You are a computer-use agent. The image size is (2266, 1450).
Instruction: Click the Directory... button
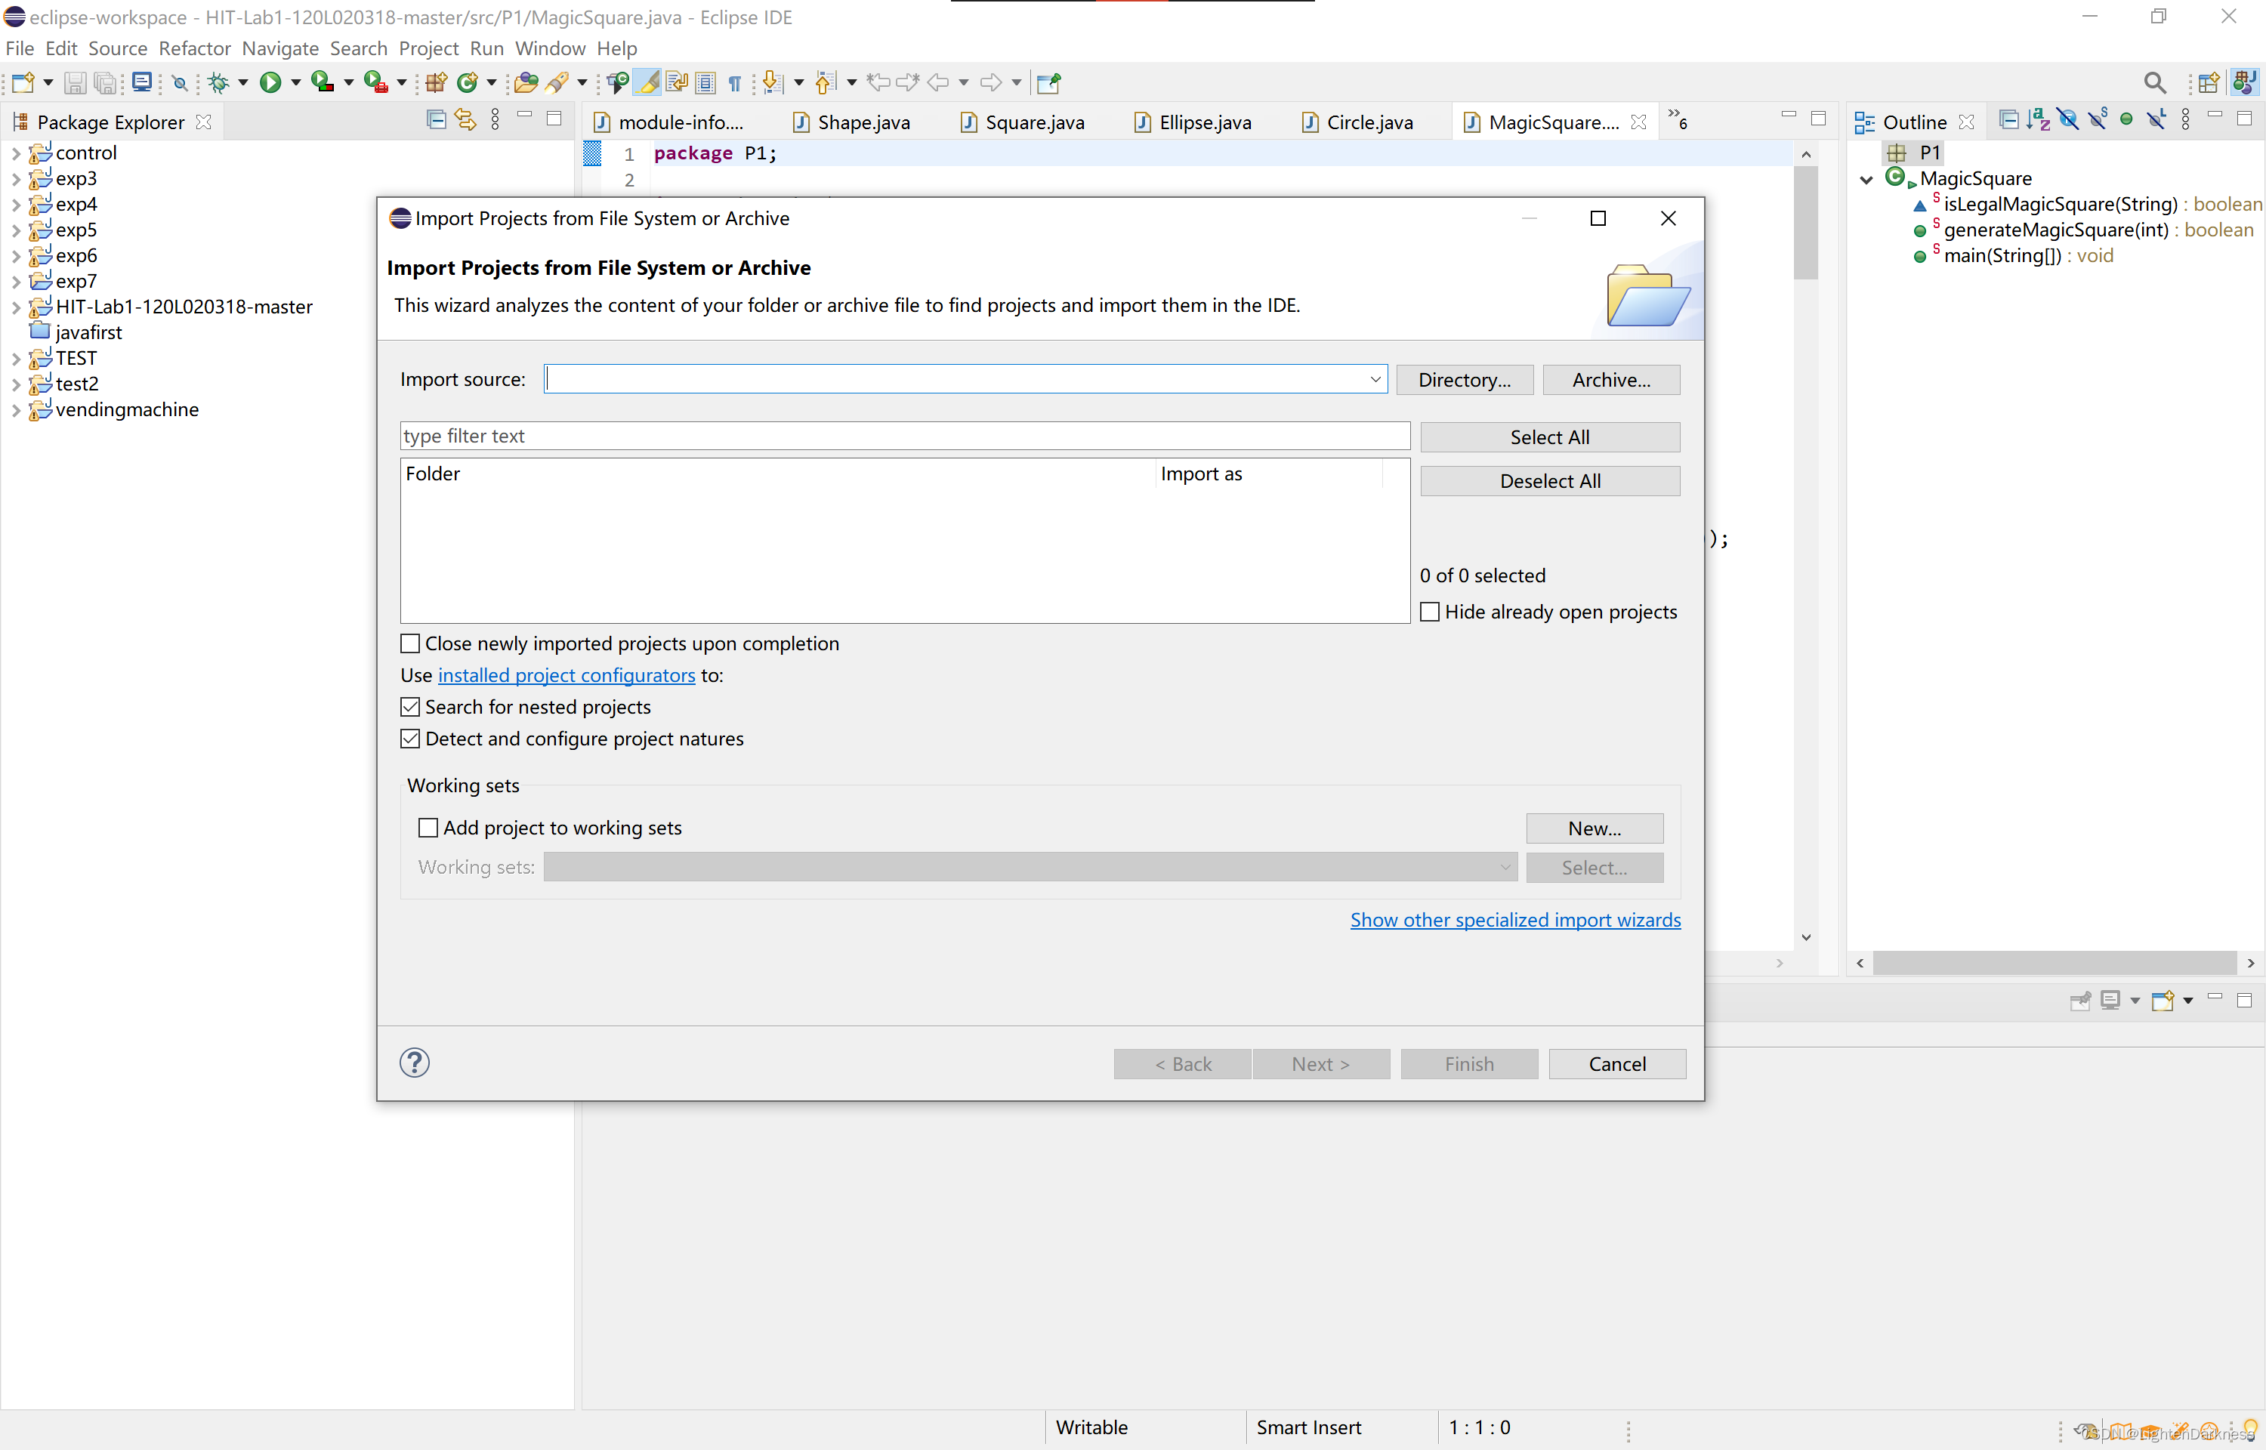click(1464, 379)
